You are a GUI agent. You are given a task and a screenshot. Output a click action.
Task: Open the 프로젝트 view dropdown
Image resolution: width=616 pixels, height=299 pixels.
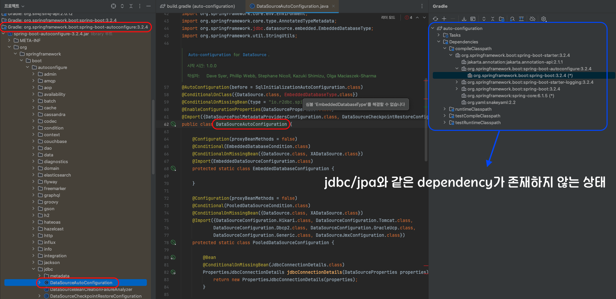tap(14, 6)
